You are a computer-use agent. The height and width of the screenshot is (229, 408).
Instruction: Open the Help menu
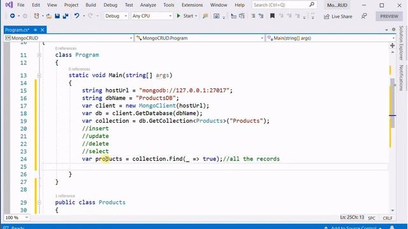(240, 5)
